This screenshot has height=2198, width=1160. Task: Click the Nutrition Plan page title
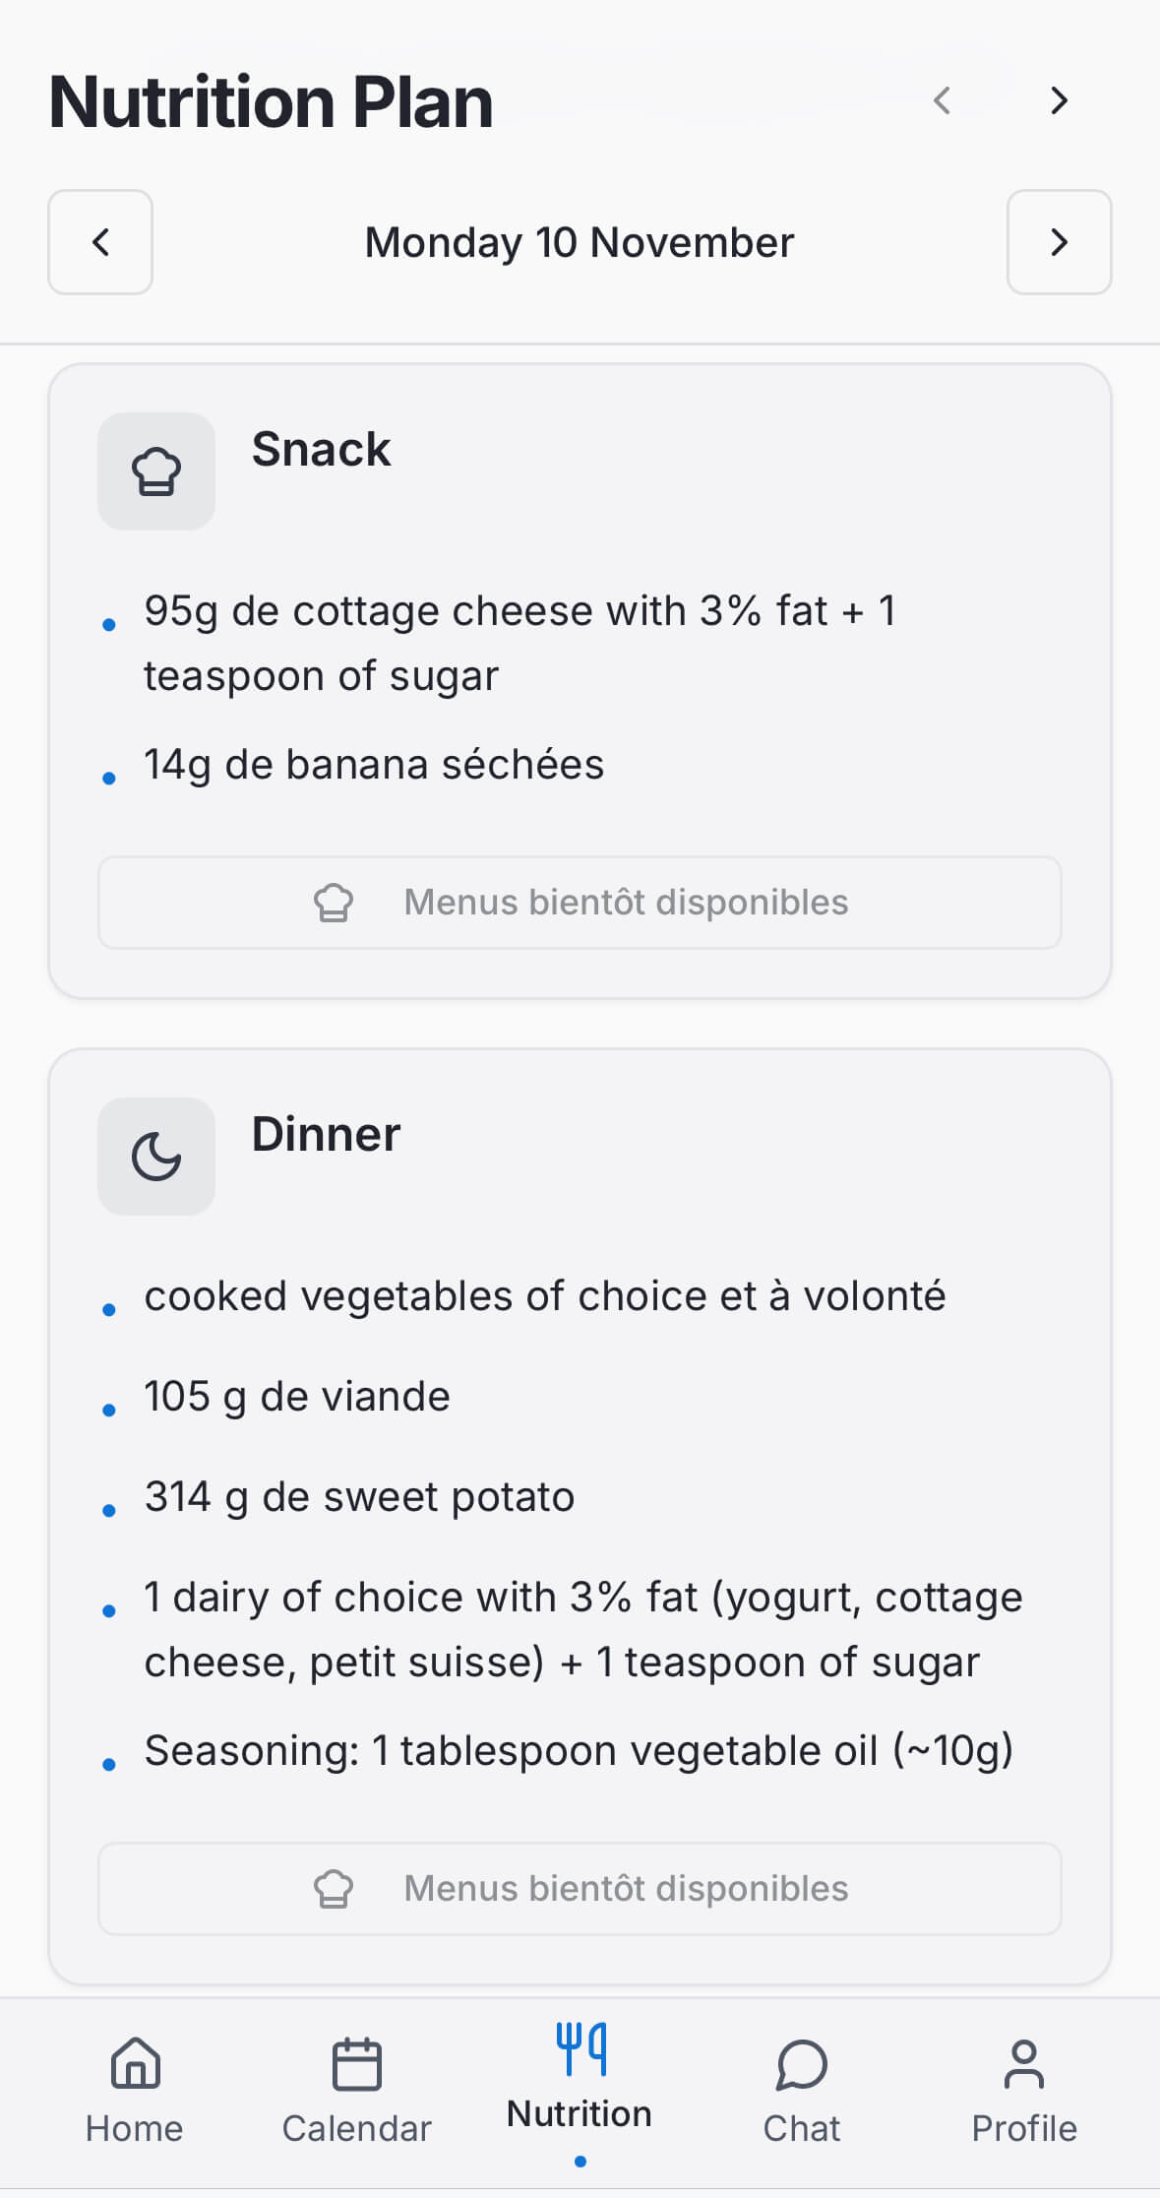(271, 102)
